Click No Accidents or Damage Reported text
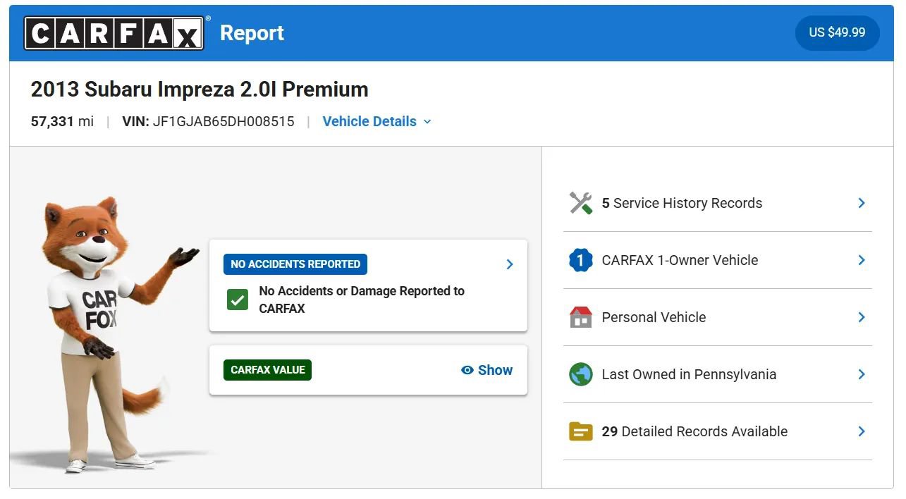The width and height of the screenshot is (906, 499). tap(362, 300)
